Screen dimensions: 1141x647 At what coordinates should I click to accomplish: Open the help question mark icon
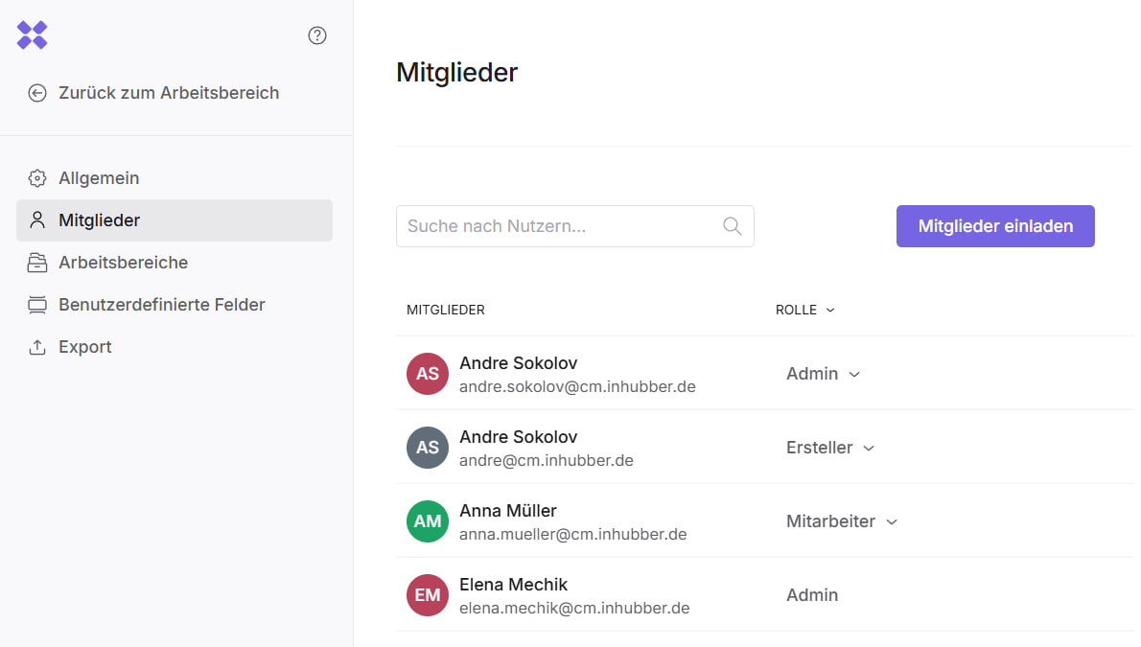(x=317, y=35)
